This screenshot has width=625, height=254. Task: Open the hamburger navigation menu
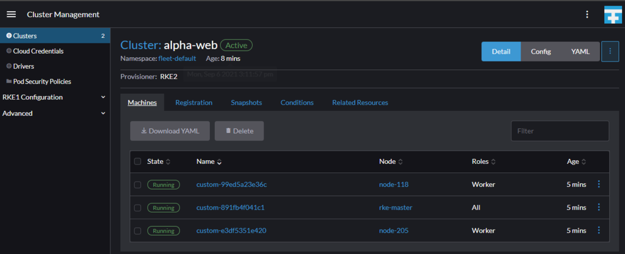(x=11, y=14)
